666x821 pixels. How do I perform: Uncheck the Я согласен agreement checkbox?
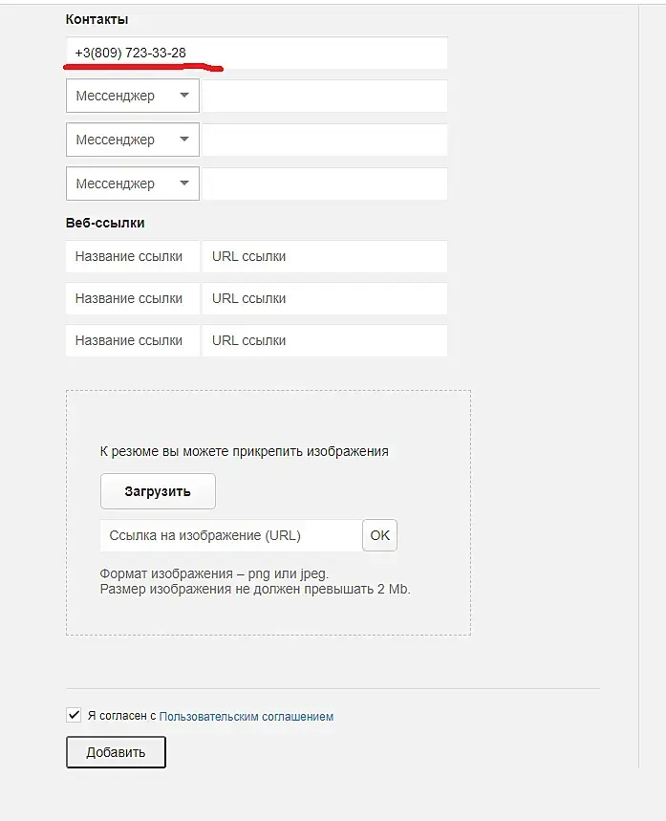tap(74, 715)
